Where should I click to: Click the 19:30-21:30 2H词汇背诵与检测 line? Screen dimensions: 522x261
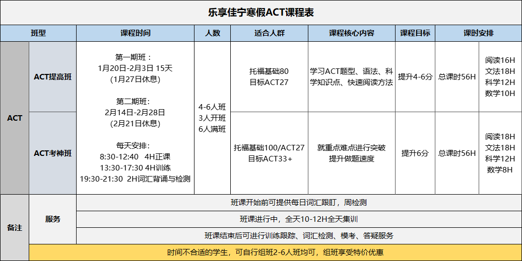[135, 179]
